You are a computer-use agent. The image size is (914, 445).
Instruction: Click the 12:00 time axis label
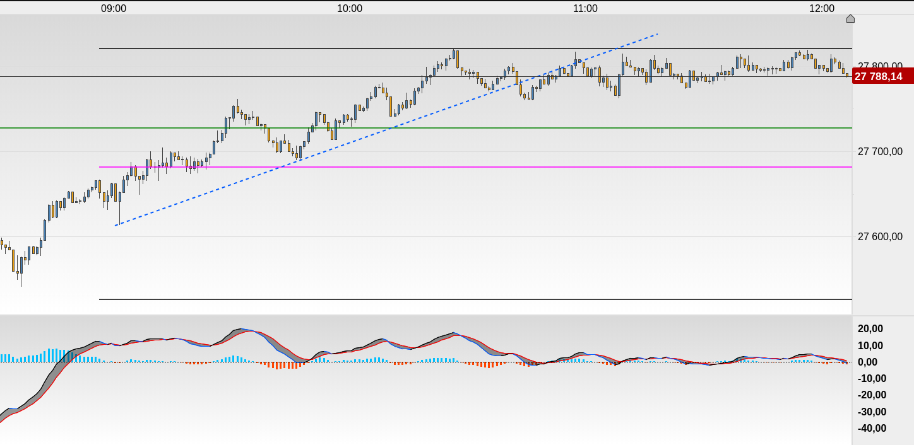(x=822, y=8)
